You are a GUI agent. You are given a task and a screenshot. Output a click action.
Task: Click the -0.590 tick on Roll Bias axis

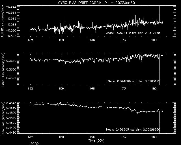[x=11, y=31]
